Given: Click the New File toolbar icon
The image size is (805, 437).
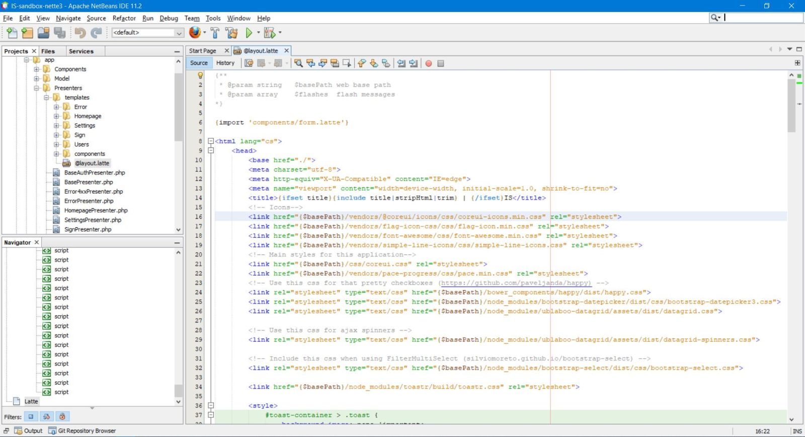Looking at the screenshot, I should point(12,33).
